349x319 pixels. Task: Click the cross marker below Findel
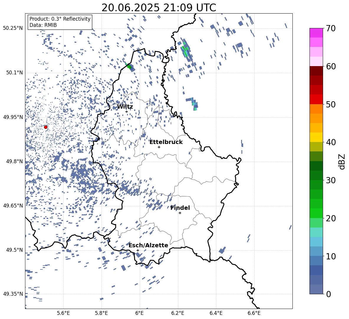tap(180, 213)
